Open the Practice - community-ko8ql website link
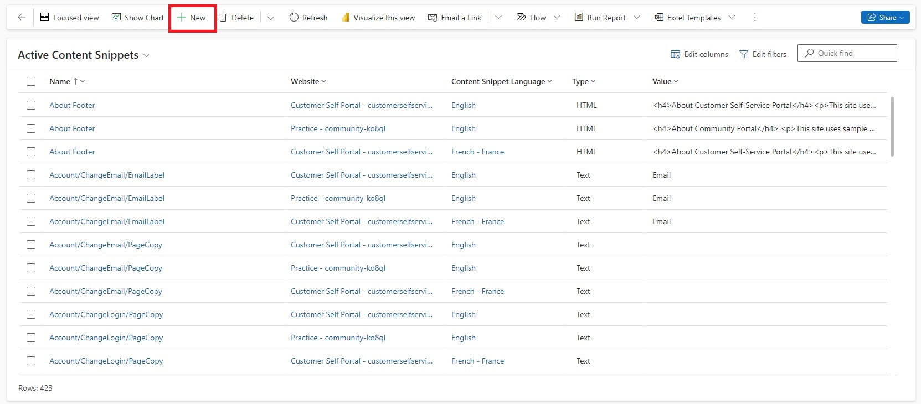Image resolution: width=921 pixels, height=404 pixels. point(338,128)
